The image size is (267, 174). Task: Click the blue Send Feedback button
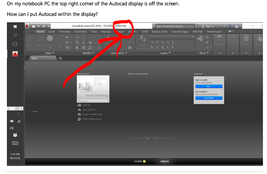209,98
